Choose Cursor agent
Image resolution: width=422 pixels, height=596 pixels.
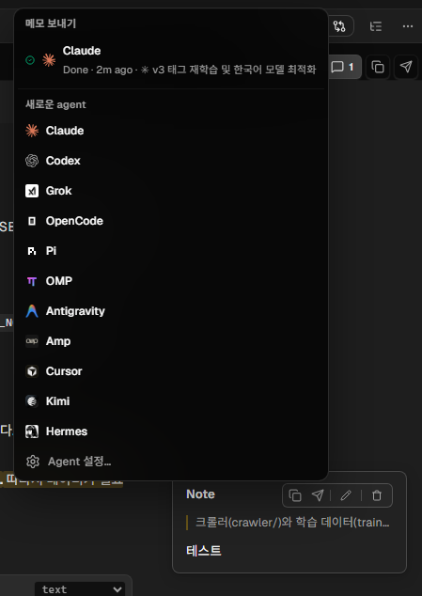click(171, 371)
